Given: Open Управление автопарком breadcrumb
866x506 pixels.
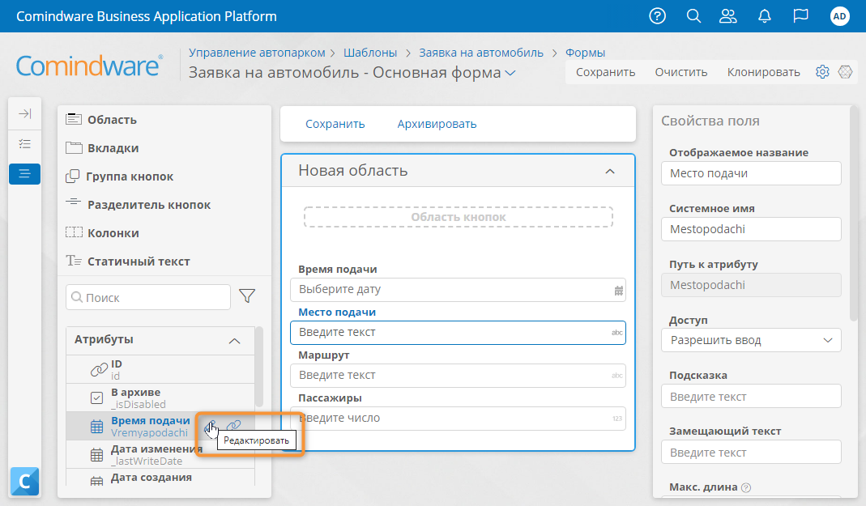Looking at the screenshot, I should coord(257,53).
